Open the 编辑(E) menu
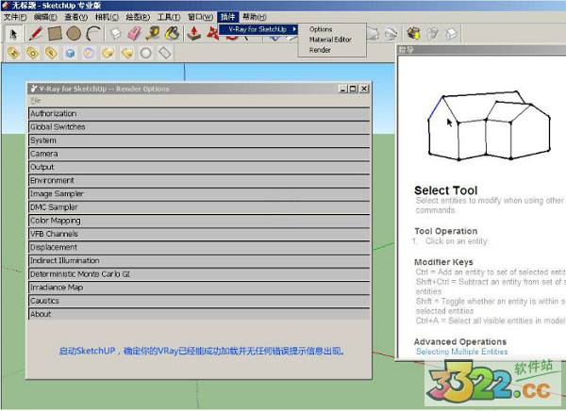 [x=45, y=17]
